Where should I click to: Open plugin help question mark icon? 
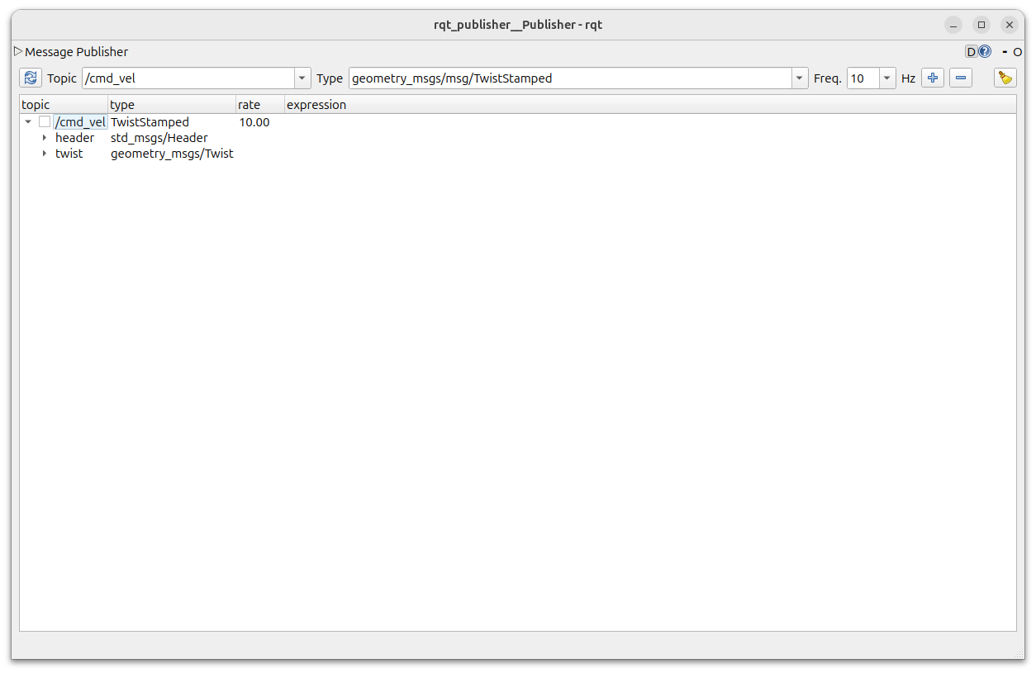985,51
